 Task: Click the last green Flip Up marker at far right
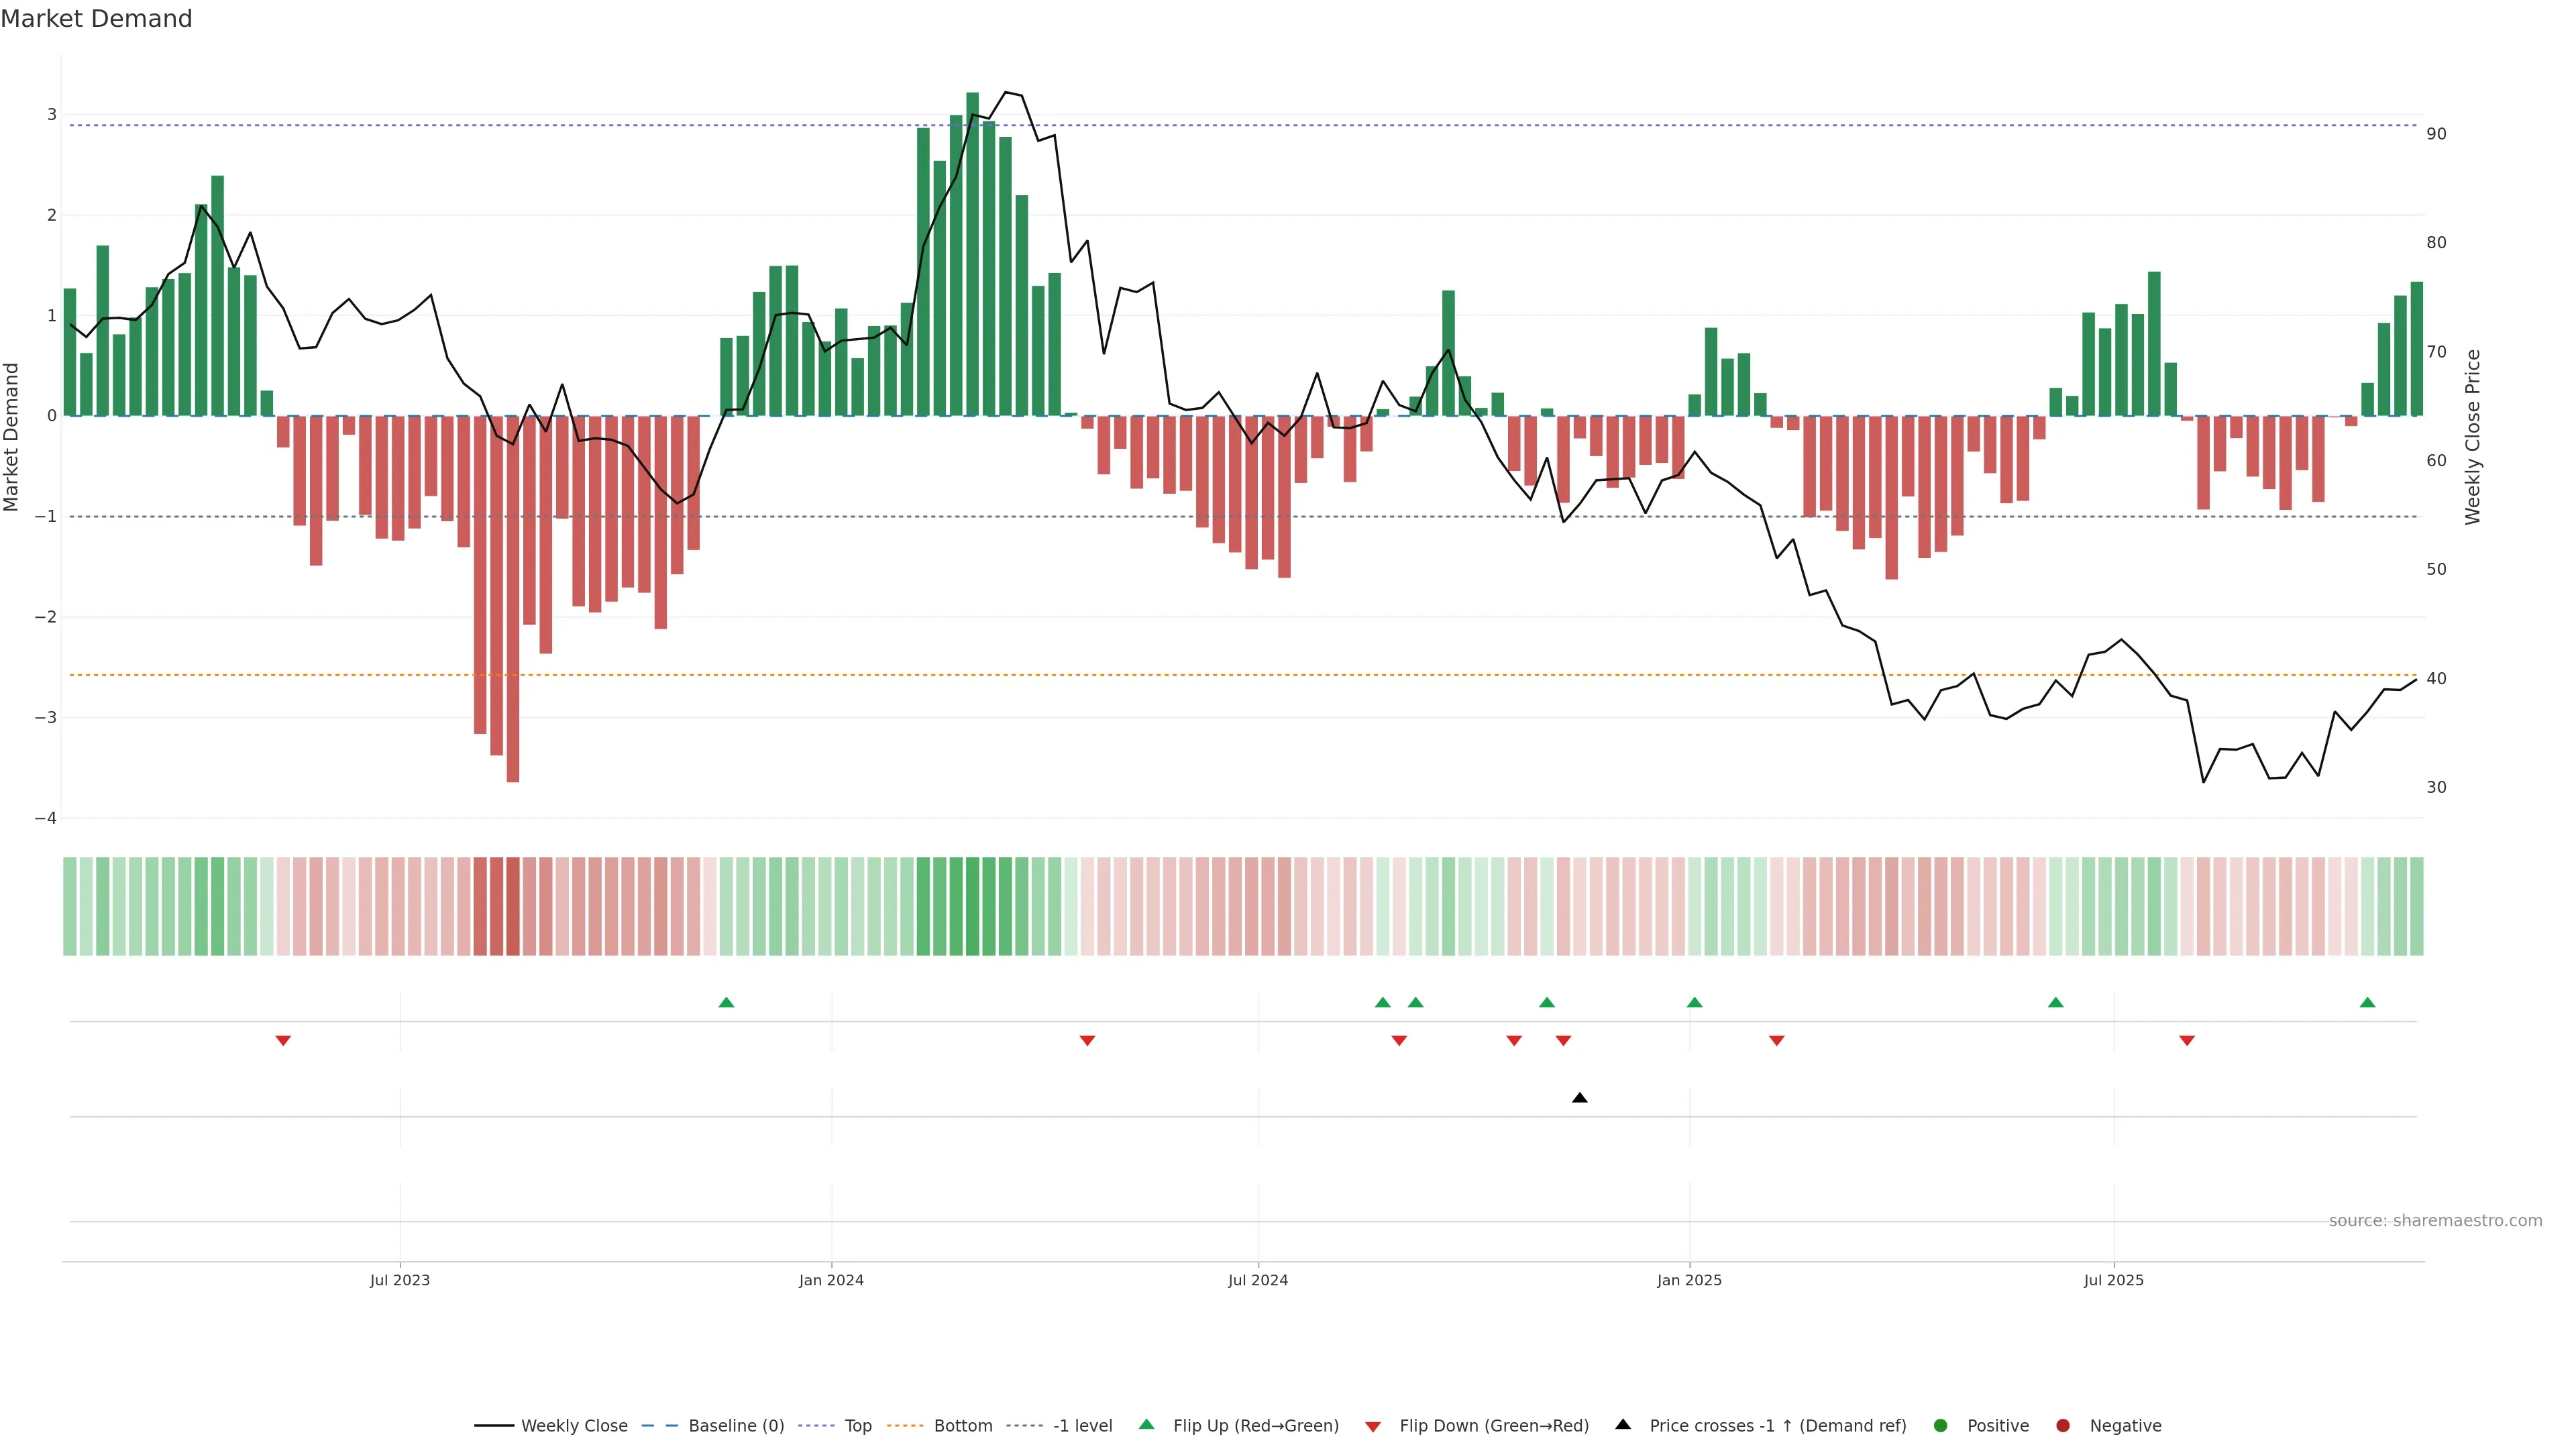point(2367,1002)
